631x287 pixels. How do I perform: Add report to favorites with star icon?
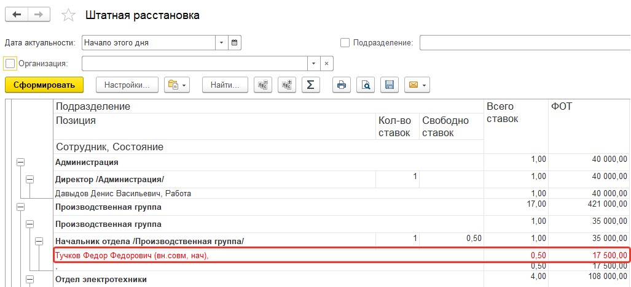coord(68,15)
